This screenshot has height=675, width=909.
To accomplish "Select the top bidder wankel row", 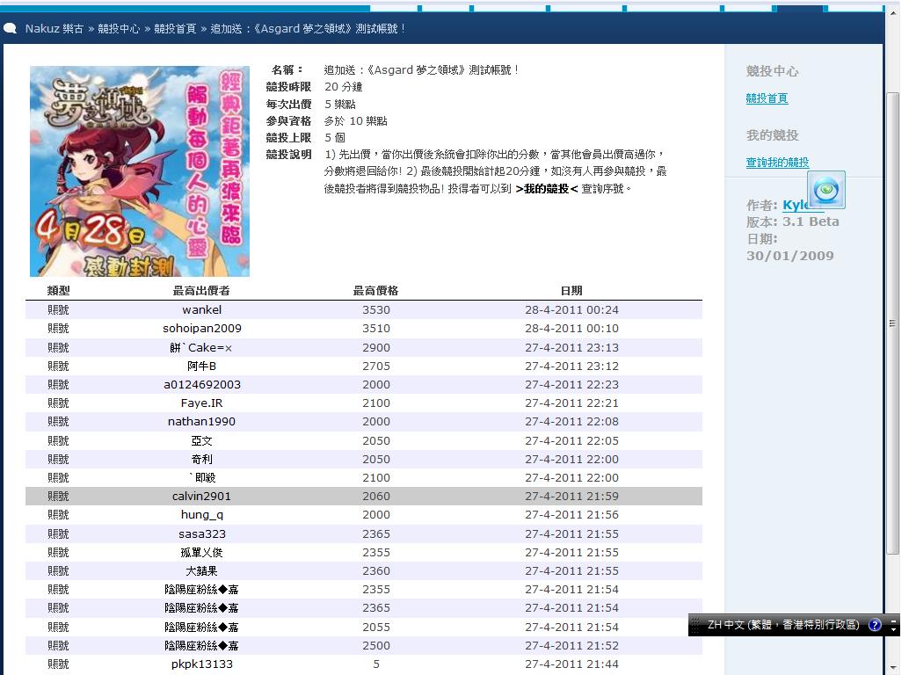I will pos(364,309).
